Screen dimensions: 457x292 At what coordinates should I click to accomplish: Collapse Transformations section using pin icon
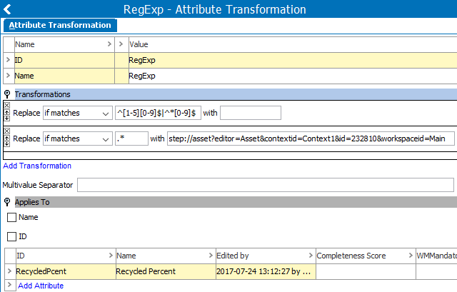click(x=7, y=94)
